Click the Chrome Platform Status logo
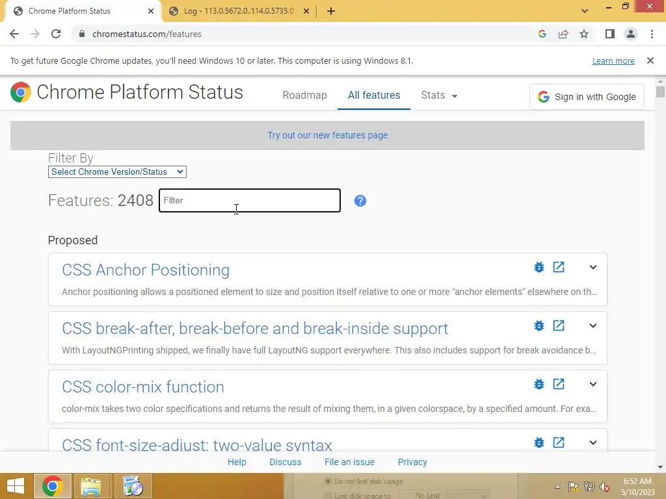This screenshot has height=499, width=666. 21,92
